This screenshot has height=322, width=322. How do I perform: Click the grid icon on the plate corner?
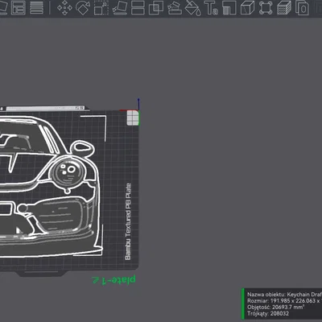click(133, 118)
